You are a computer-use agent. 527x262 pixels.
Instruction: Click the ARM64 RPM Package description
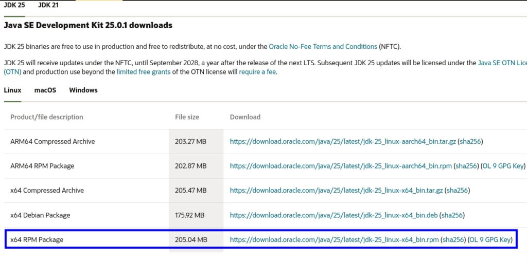[x=42, y=166]
